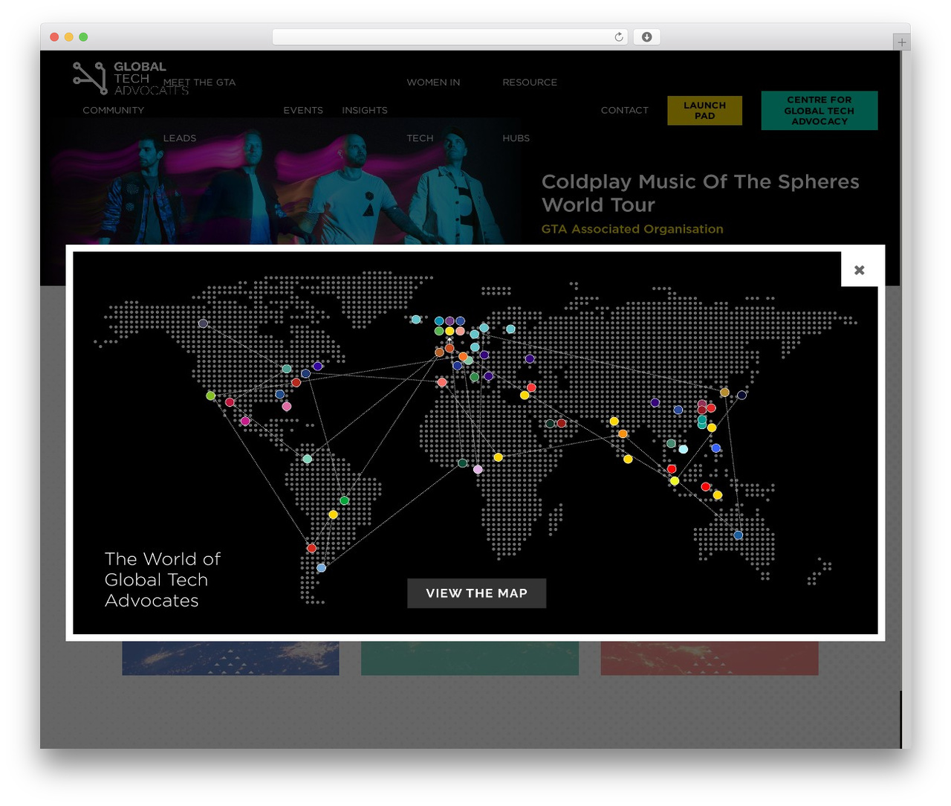Select the green marker on US west coast
The image size is (951, 806).
click(x=211, y=396)
